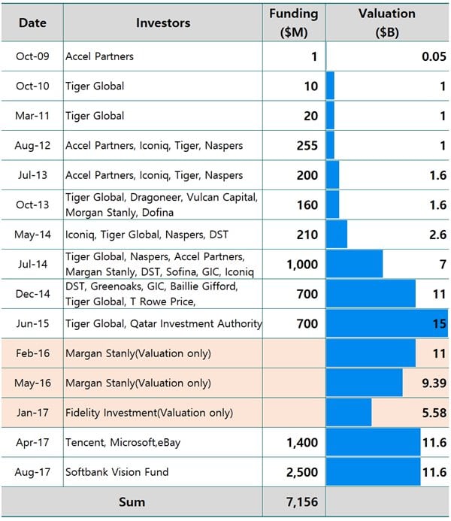Select the Qatar Investment Authority investors cell
Viewport: 451px width, 521px height.
(164, 324)
